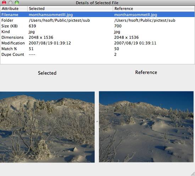Click the Selected column header
Image resolution: width=195 pixels, height=176 pixels.
pos(70,9)
